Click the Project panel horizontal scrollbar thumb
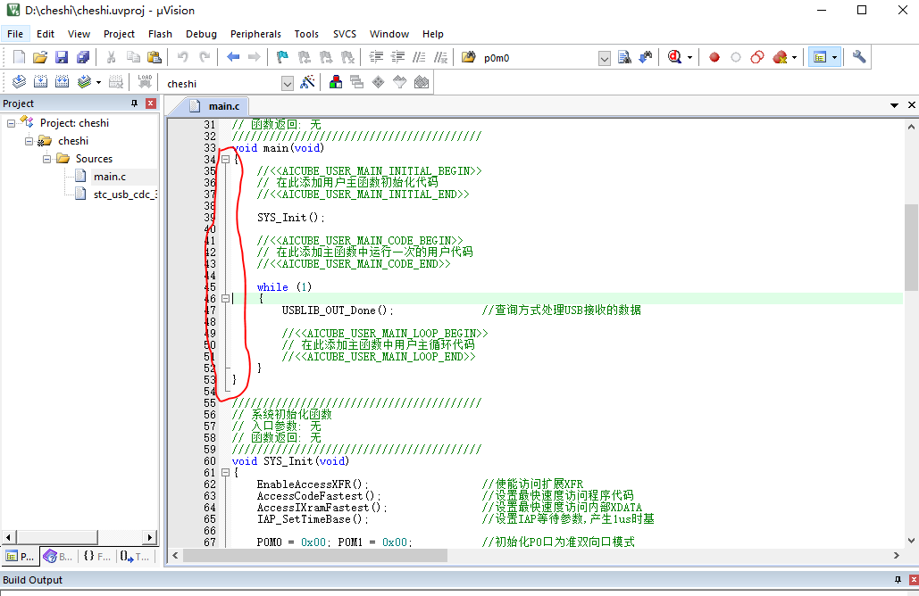919x596 pixels. pyautogui.click(x=57, y=537)
